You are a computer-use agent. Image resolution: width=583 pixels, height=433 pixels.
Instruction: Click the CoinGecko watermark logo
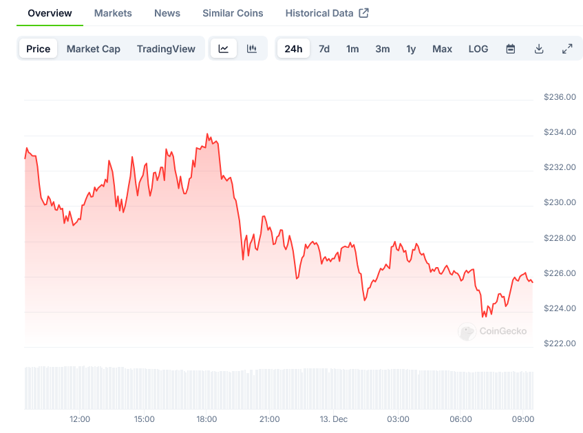[493, 331]
